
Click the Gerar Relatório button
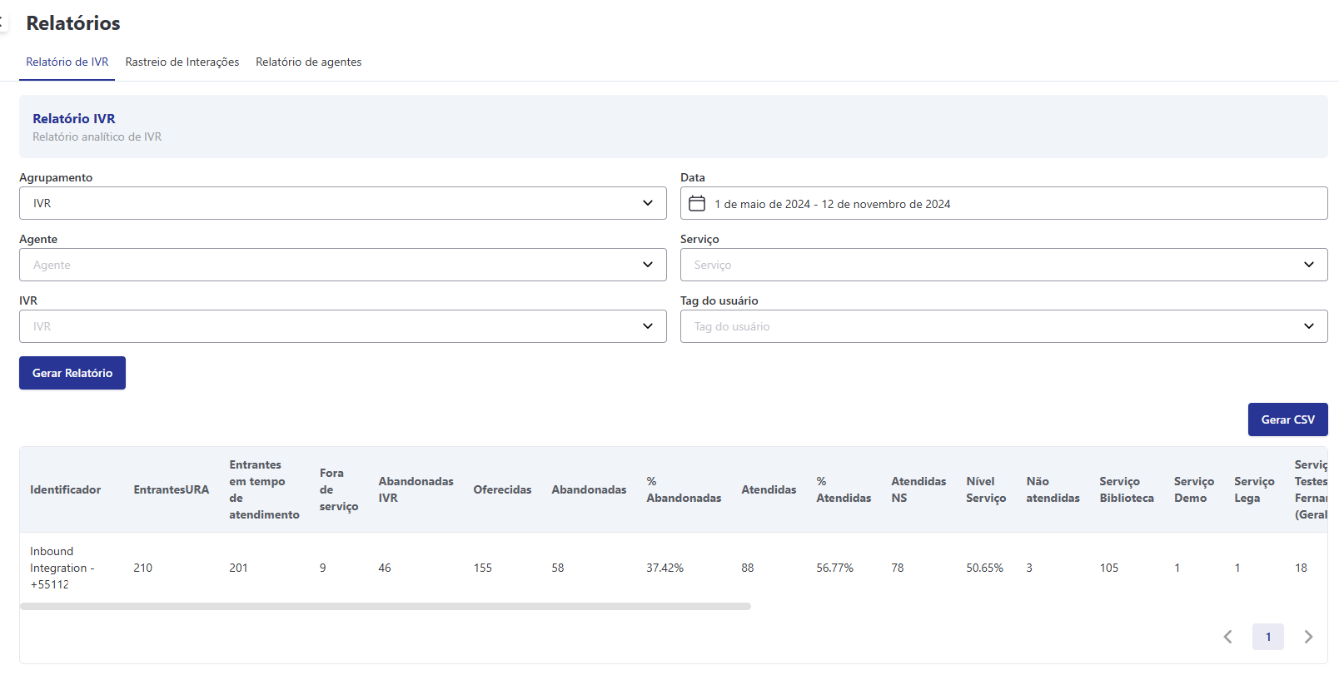pyautogui.click(x=72, y=373)
